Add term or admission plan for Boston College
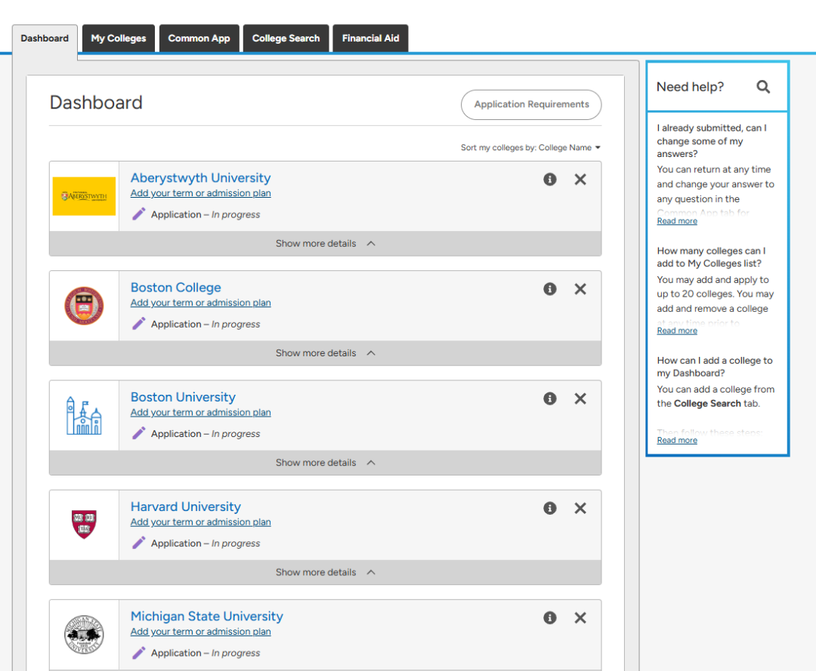This screenshot has width=816, height=671. pos(200,303)
